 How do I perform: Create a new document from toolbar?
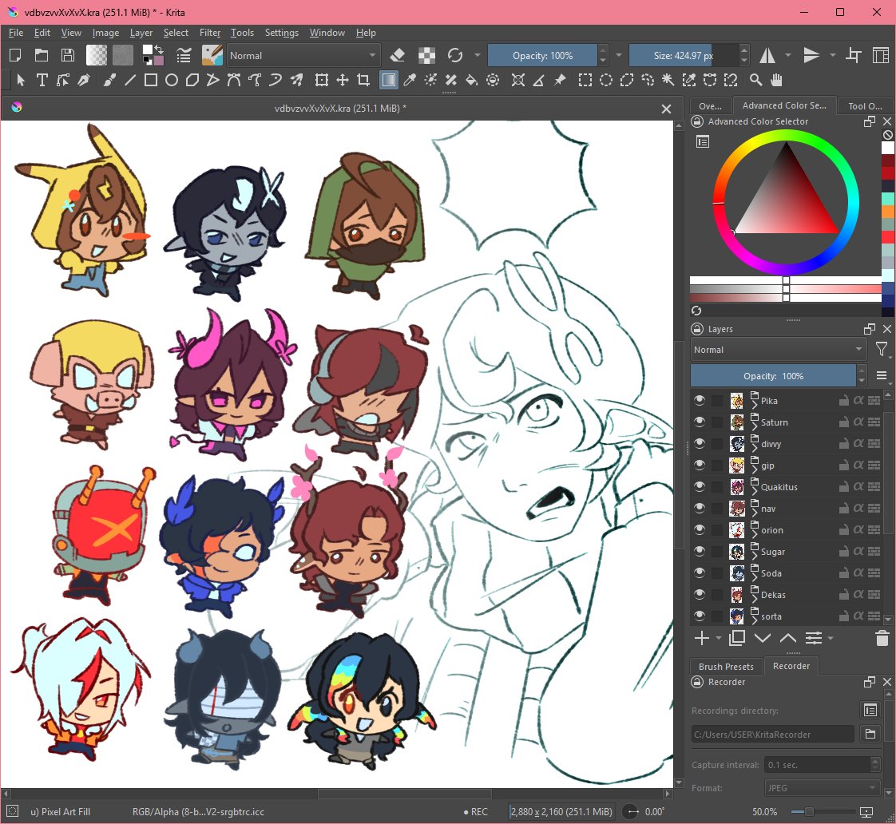point(15,55)
